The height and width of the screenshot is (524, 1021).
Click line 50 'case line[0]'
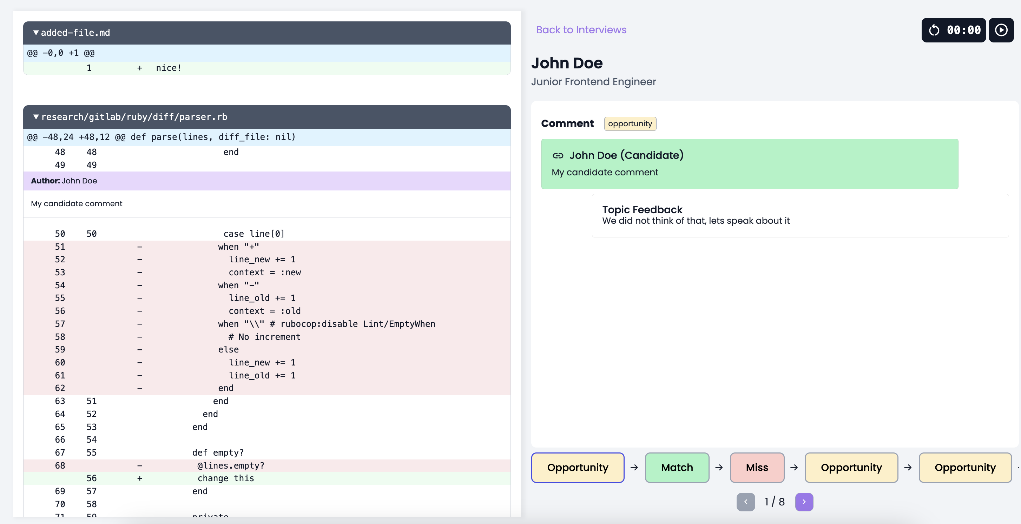coord(267,234)
